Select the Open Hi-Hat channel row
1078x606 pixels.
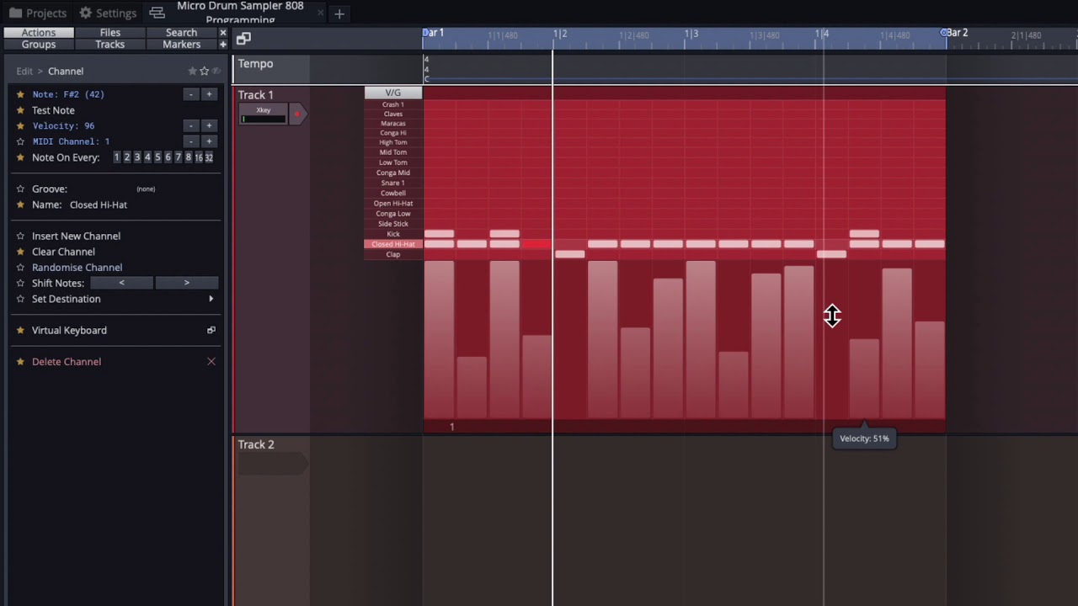(393, 203)
